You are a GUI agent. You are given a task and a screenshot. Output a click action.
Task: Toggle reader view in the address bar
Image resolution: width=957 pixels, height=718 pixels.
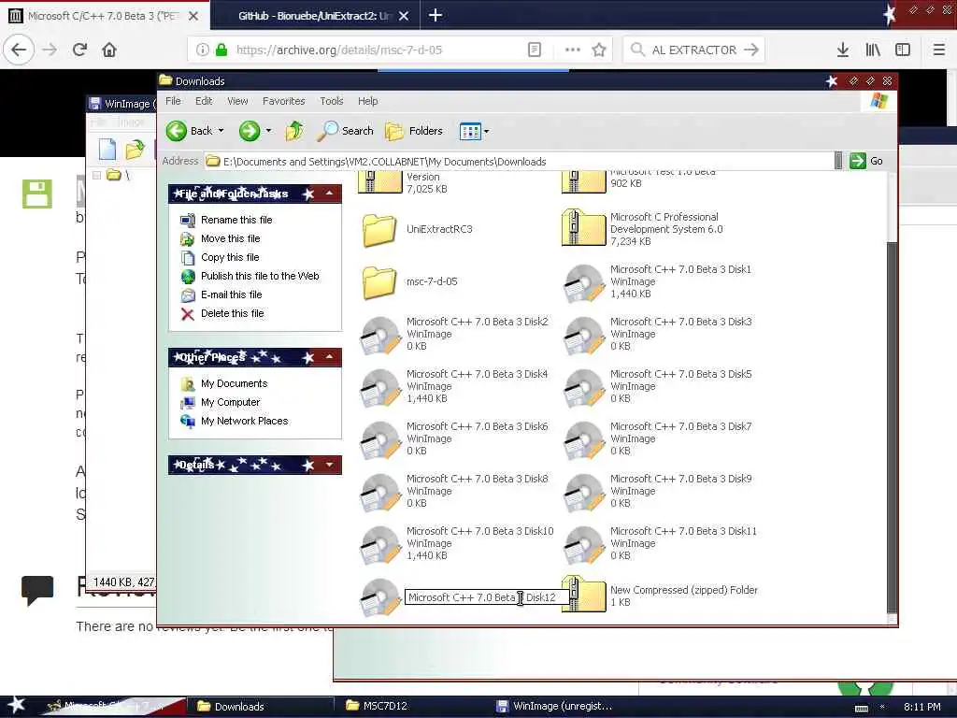pos(534,50)
